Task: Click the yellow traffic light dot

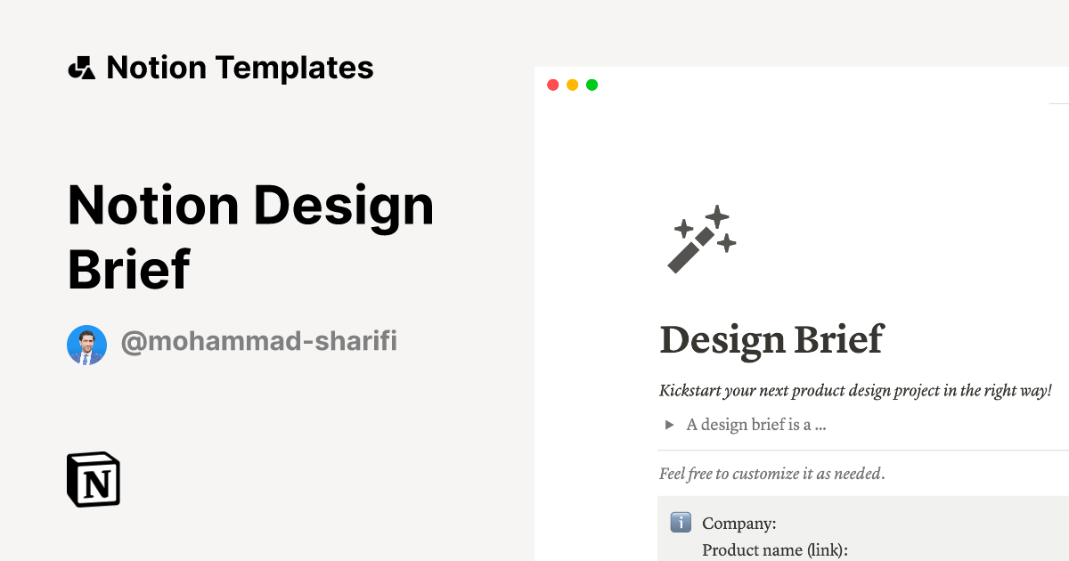Action: [x=572, y=85]
